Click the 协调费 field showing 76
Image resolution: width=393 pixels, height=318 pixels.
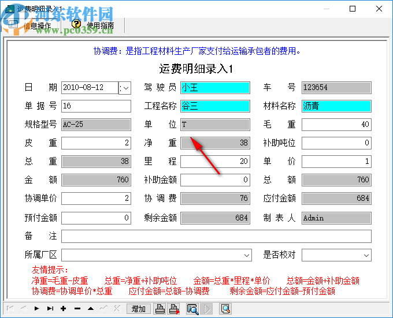point(215,199)
